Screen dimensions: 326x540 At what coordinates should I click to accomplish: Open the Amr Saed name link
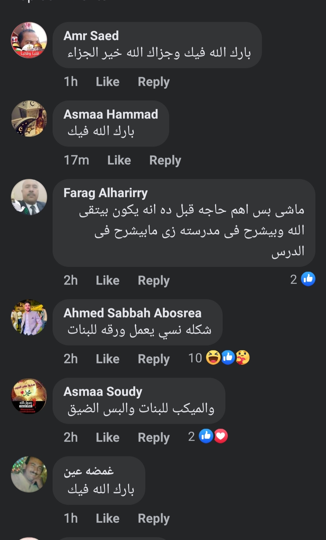point(91,36)
